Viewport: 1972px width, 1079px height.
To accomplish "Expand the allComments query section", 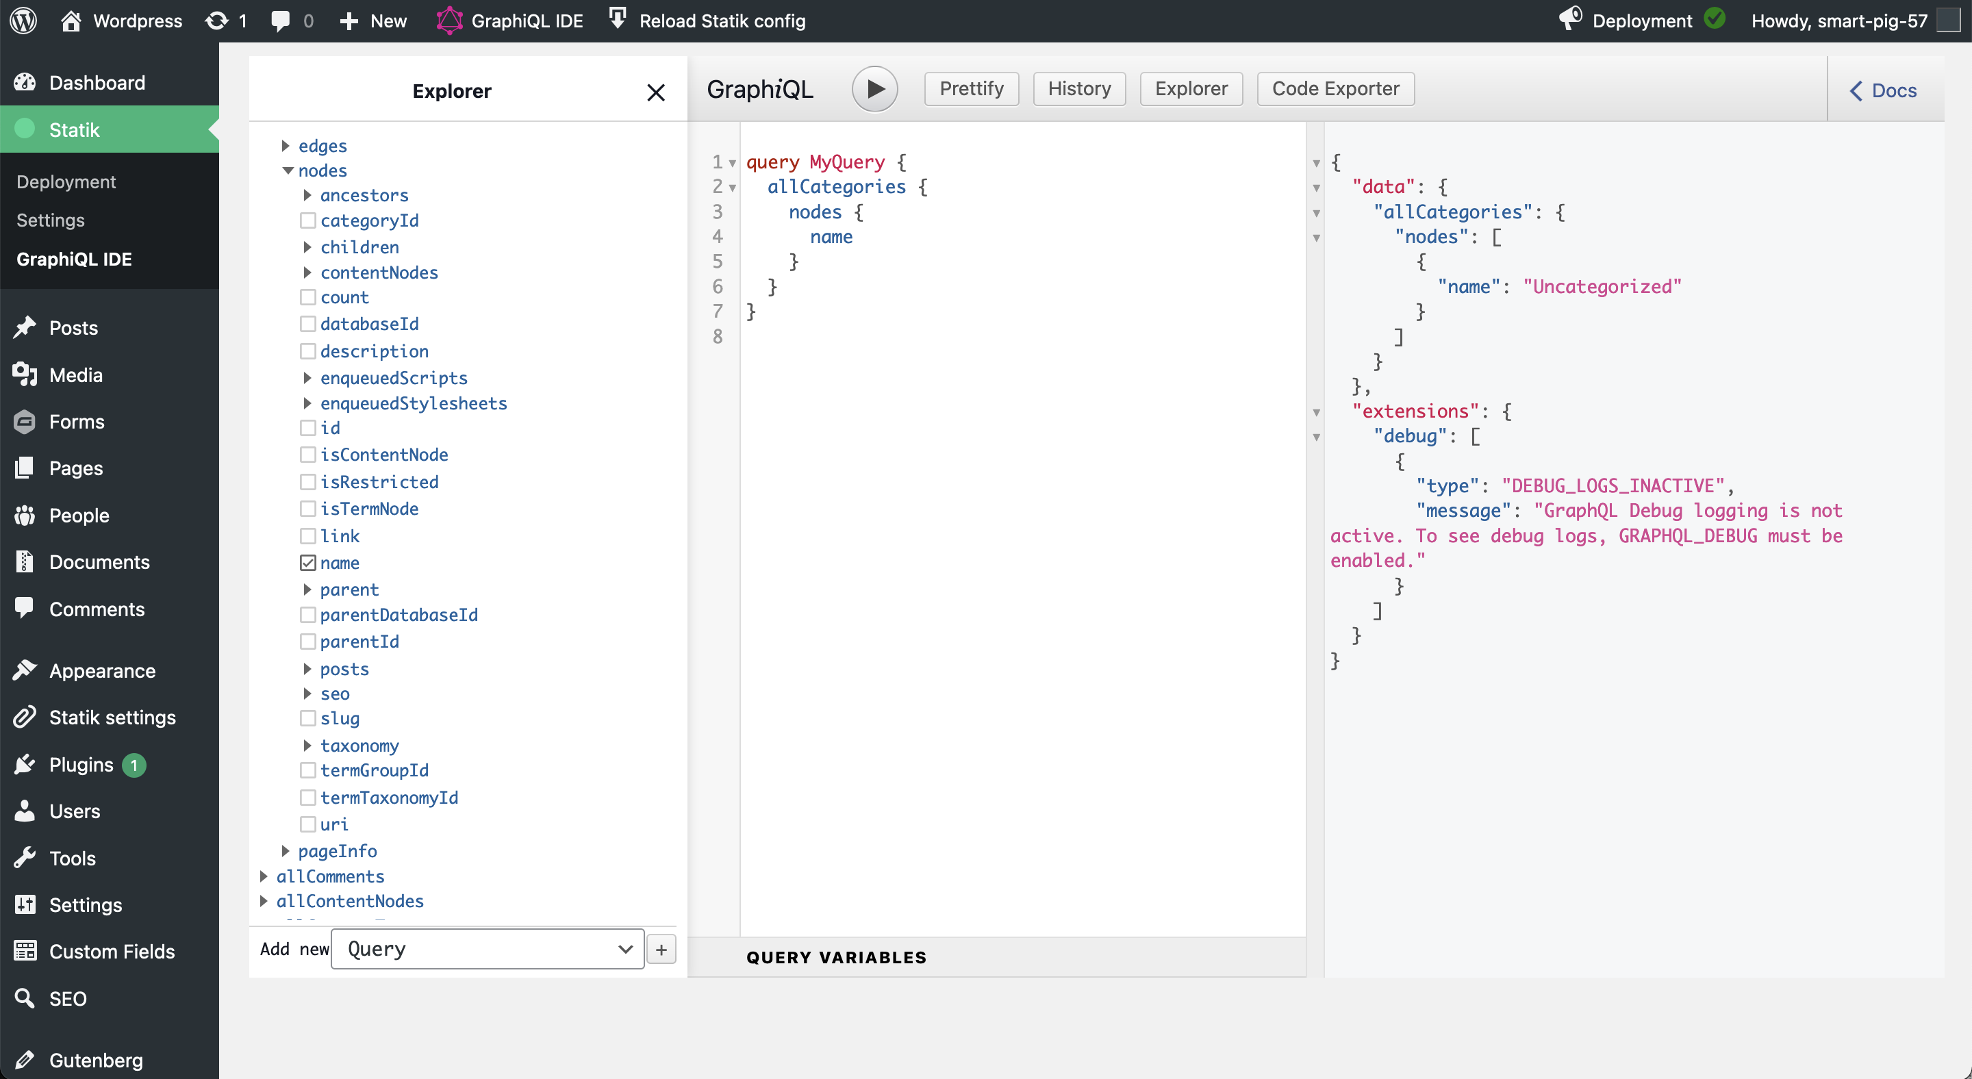I will 263,876.
